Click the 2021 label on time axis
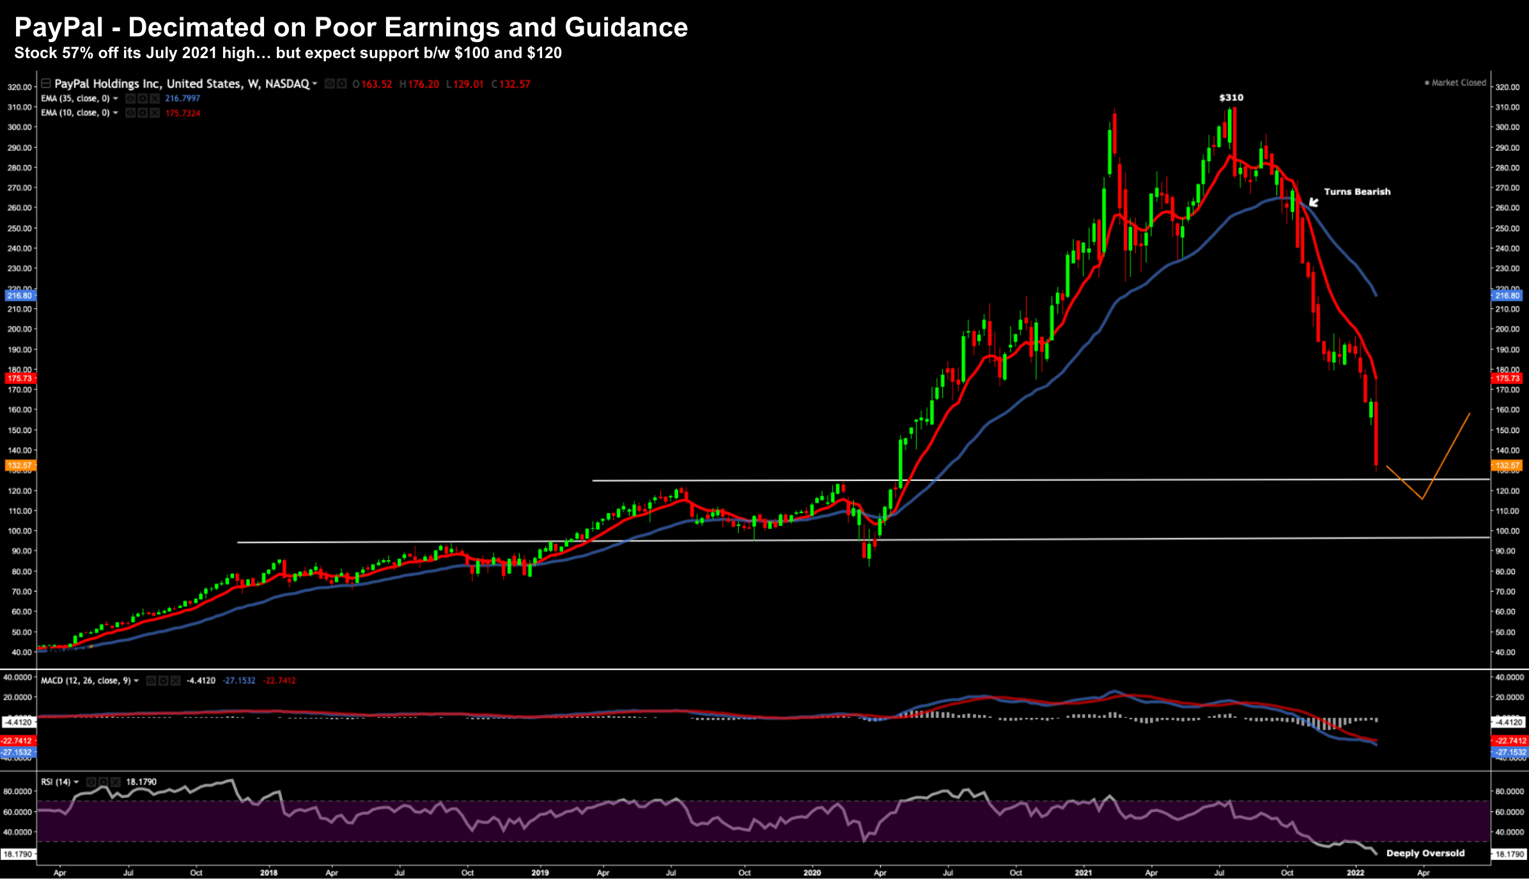Screen dimensions: 1529x879 pos(1083,873)
